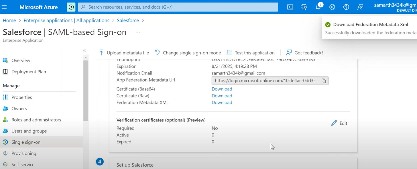Click the Download Federation Metadata Xml notification
The height and width of the screenshot is (169, 417).
point(369,28)
